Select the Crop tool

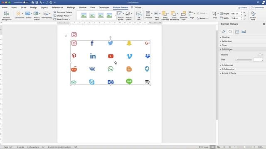click(x=214, y=15)
